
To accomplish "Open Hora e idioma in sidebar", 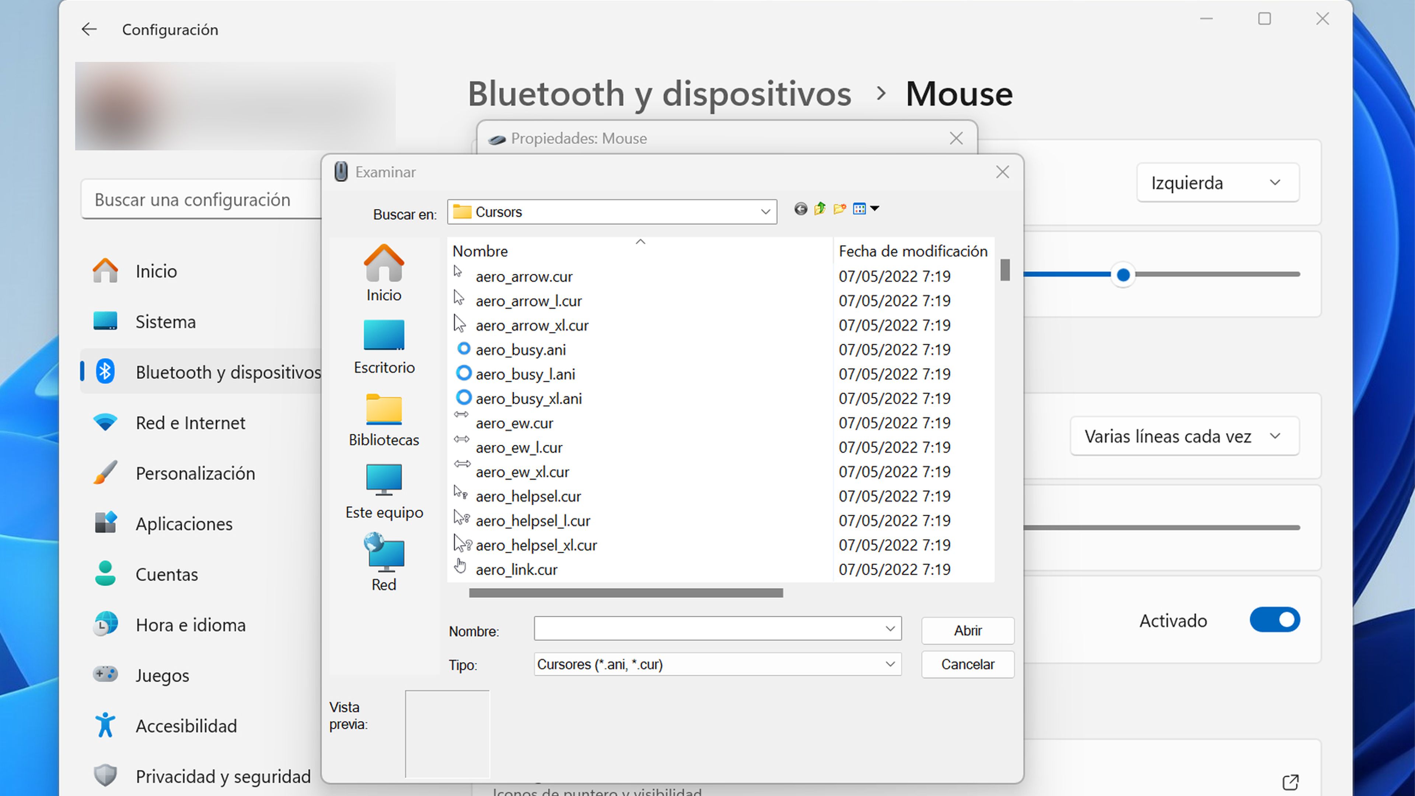I will coord(202,625).
